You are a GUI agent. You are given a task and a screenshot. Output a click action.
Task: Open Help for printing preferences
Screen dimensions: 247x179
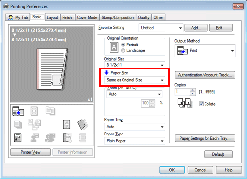(229, 170)
